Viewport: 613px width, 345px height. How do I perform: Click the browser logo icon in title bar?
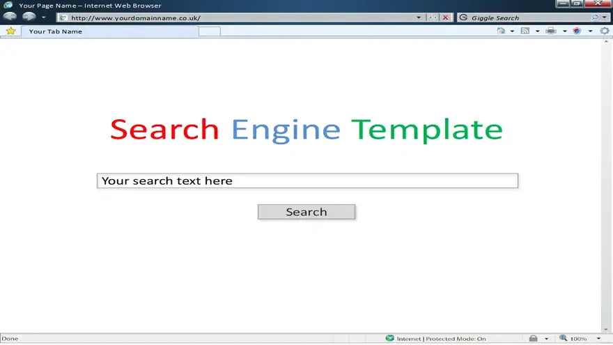pos(8,5)
